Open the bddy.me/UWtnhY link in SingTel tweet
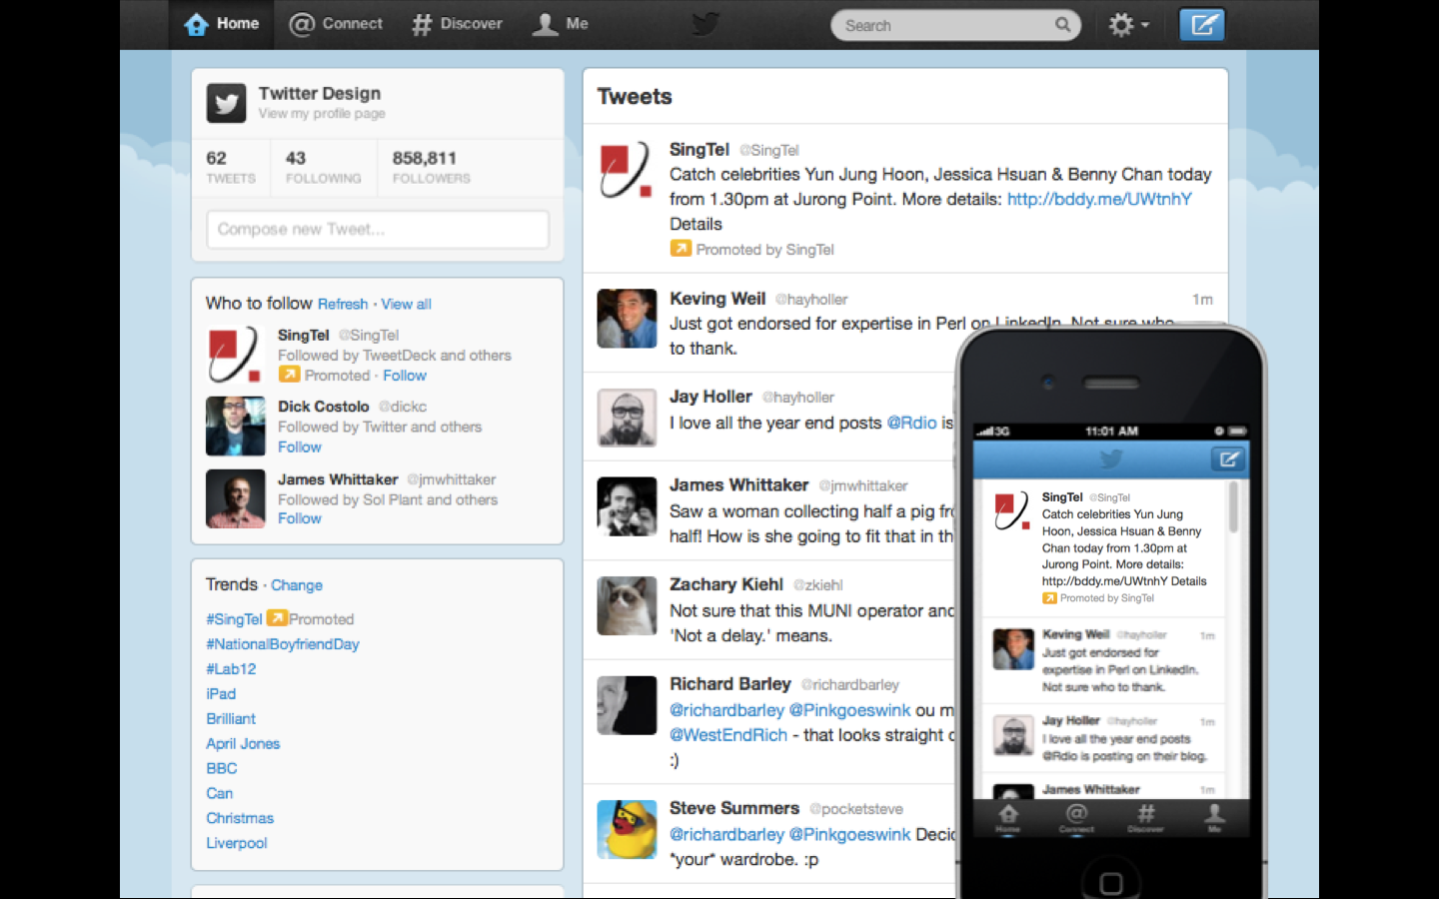The image size is (1439, 899). click(x=1099, y=200)
